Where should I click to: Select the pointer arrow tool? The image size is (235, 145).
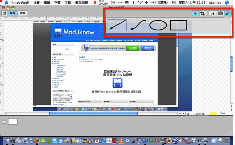click(x=195, y=13)
